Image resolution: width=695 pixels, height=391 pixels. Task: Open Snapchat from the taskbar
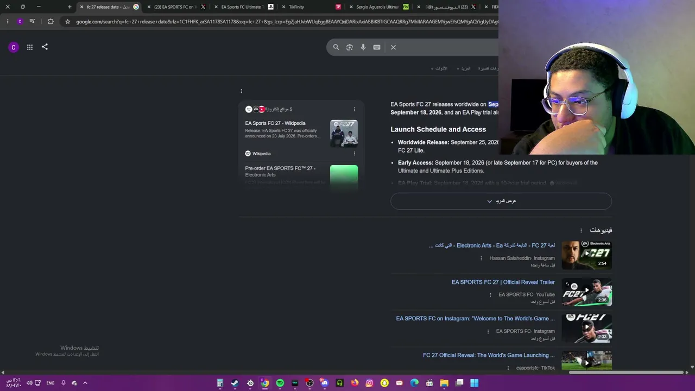[x=384, y=383]
